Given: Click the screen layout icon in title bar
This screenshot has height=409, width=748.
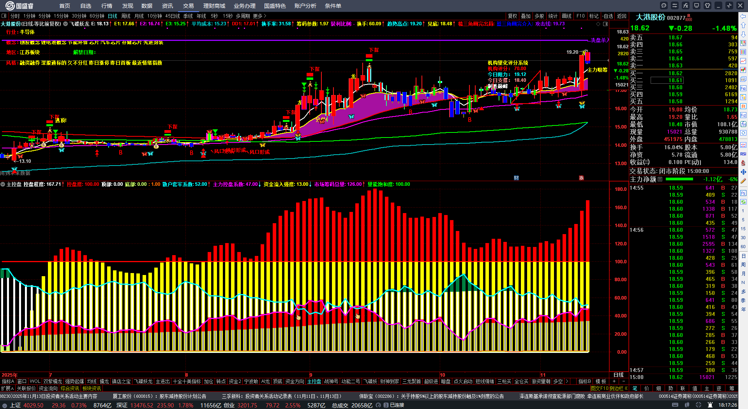Looking at the screenshot, I should (697, 5).
